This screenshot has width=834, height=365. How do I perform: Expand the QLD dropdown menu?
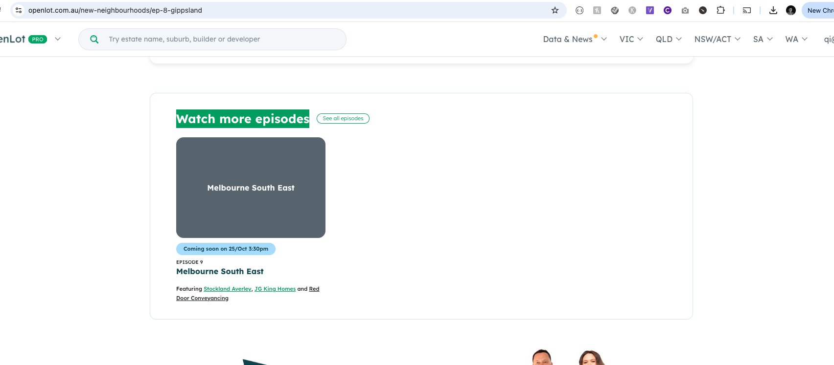click(669, 39)
